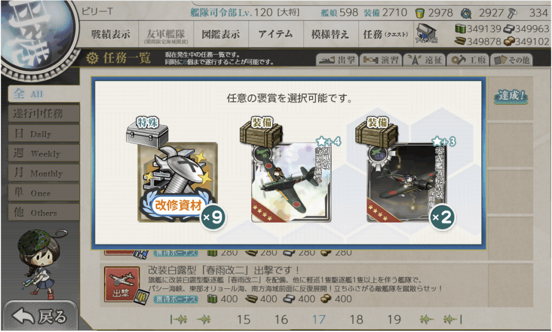Open the item shop house icon

click(x=426, y=34)
